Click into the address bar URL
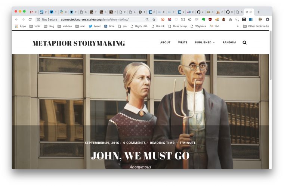Screen dimensions: 284x186 tap(95, 19)
